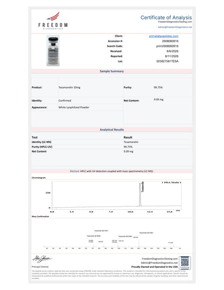The image size is (224, 290).
Task: Select lot number 025827581TESA
Action: point(167,61)
